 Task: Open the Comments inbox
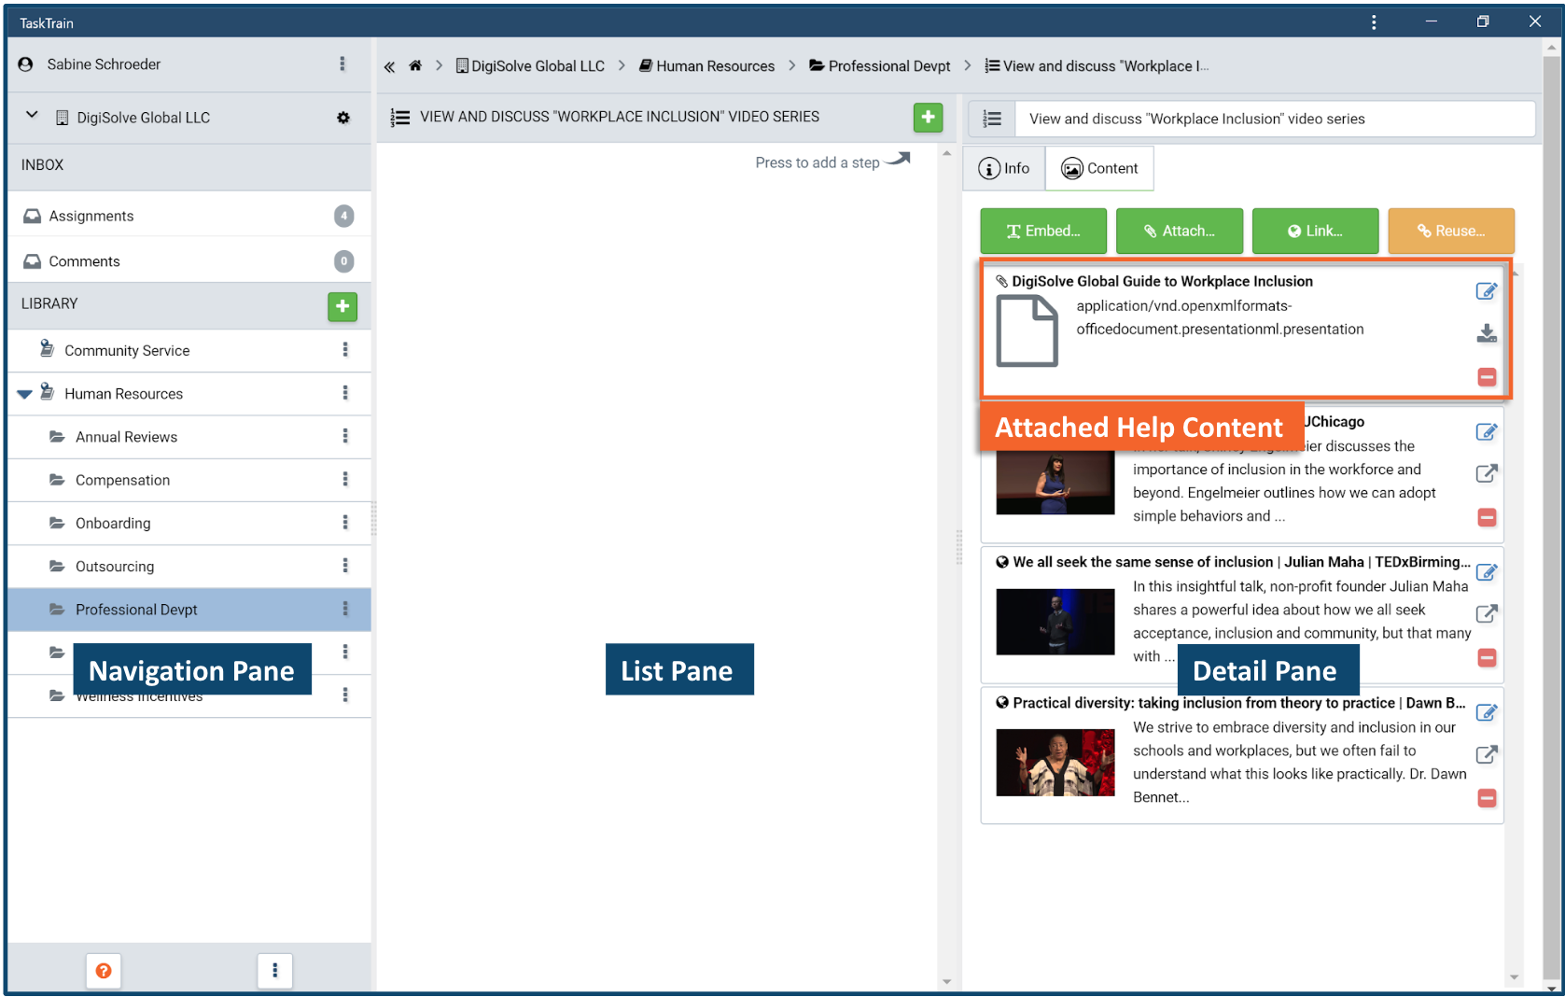pos(189,261)
